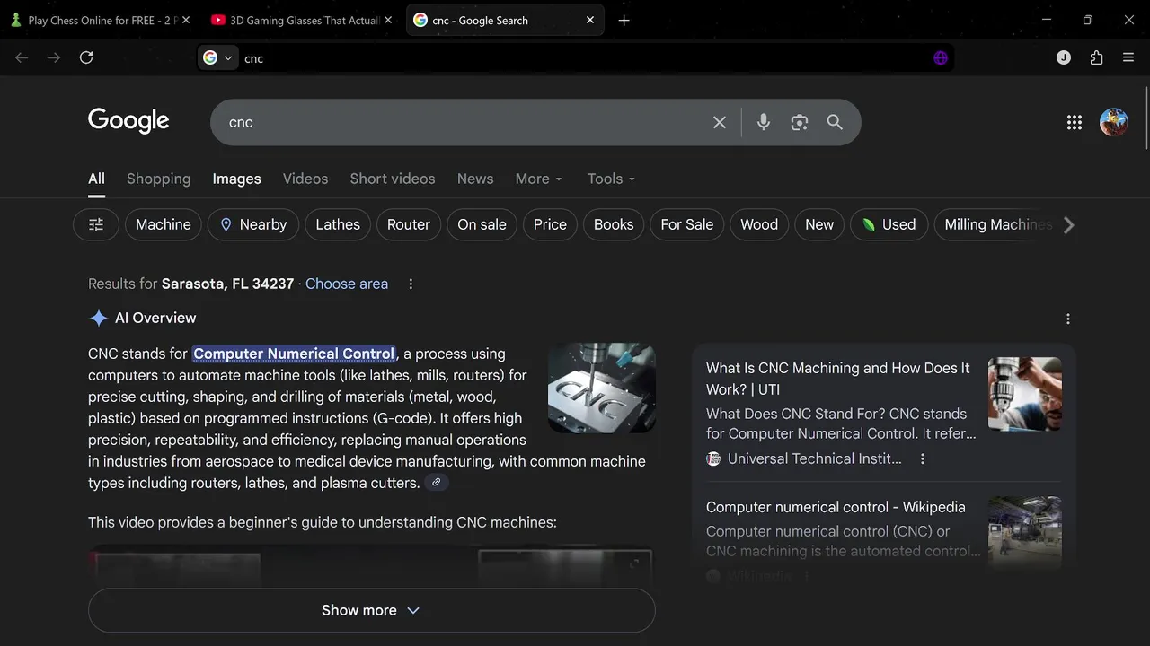Submit search with magnifier icon
This screenshot has width=1150, height=646.
click(x=835, y=122)
